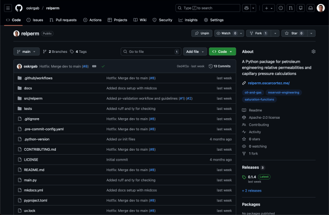Open the hamburger navigation menu
Screen dimensions: 329x215
coord(8,8)
